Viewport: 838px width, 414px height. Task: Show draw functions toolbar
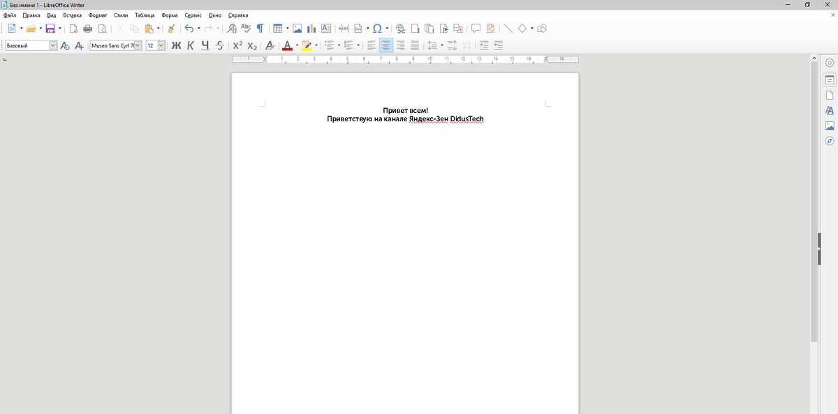(542, 29)
